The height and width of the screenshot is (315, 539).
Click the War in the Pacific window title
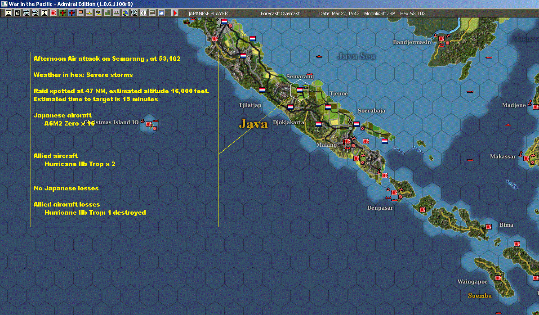click(x=71, y=4)
